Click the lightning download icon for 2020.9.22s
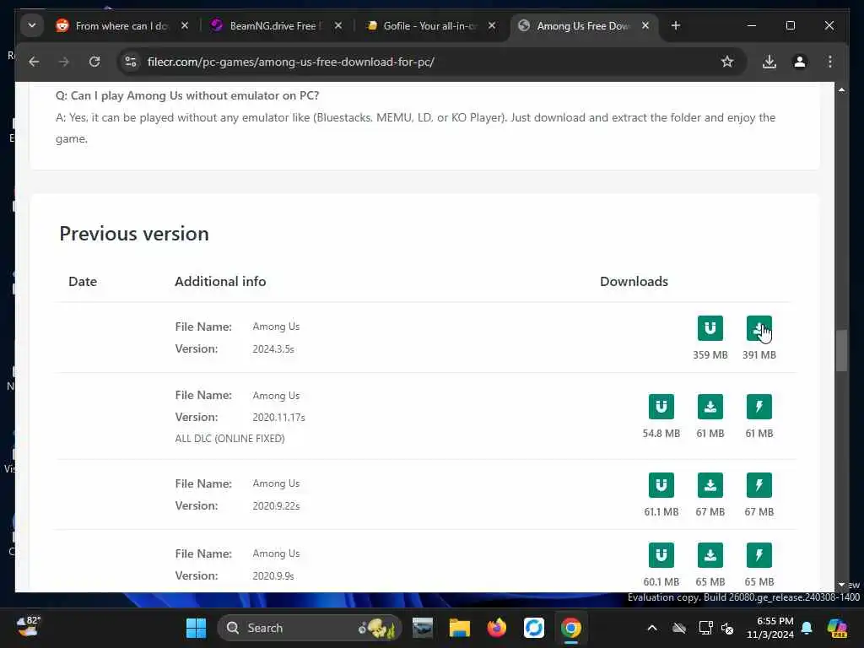This screenshot has height=648, width=864. point(759,485)
